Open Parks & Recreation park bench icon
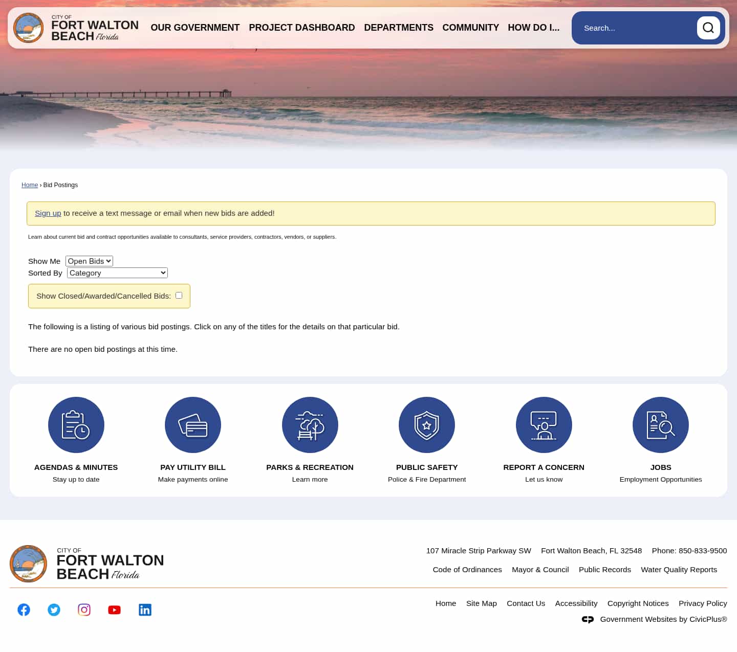 tap(310, 424)
